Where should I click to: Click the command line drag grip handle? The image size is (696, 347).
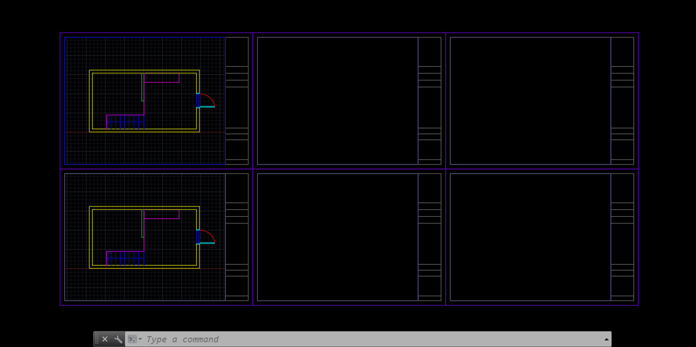(x=97, y=339)
